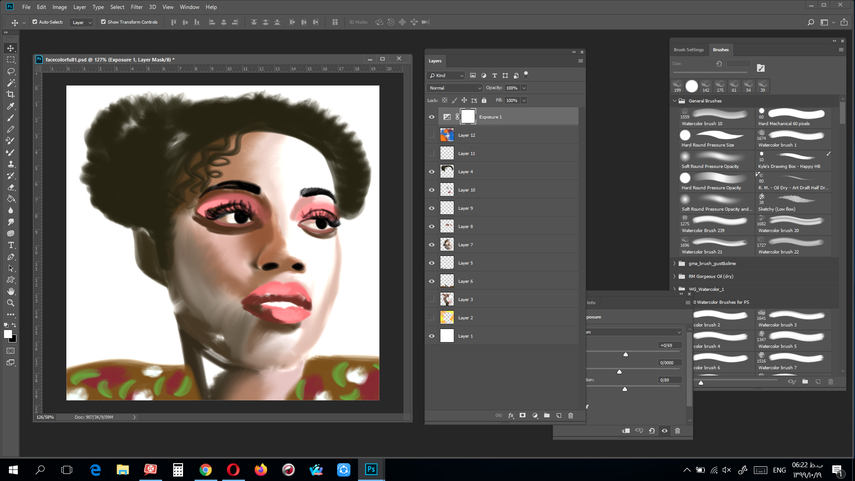Collapse the General Brushes folder
Image resolution: width=855 pixels, height=481 pixels.
[x=675, y=101]
